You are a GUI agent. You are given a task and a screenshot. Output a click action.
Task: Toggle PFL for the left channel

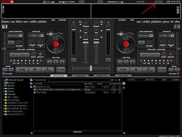pos(74,60)
